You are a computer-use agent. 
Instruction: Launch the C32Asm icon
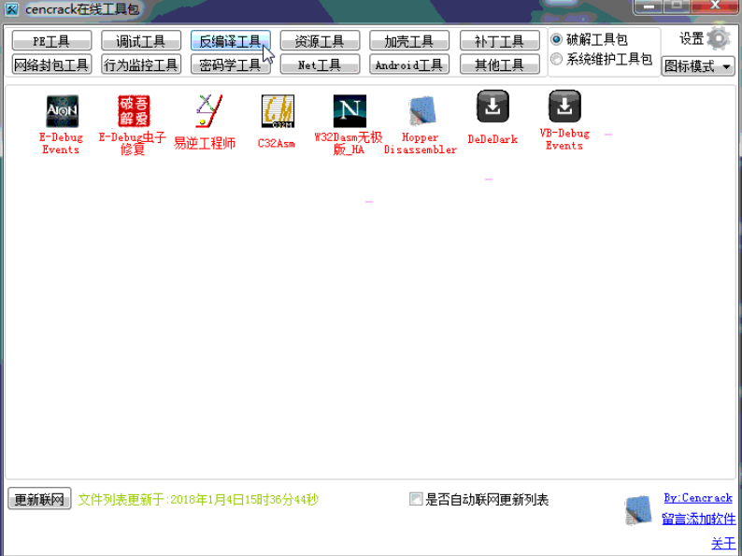tap(278, 111)
